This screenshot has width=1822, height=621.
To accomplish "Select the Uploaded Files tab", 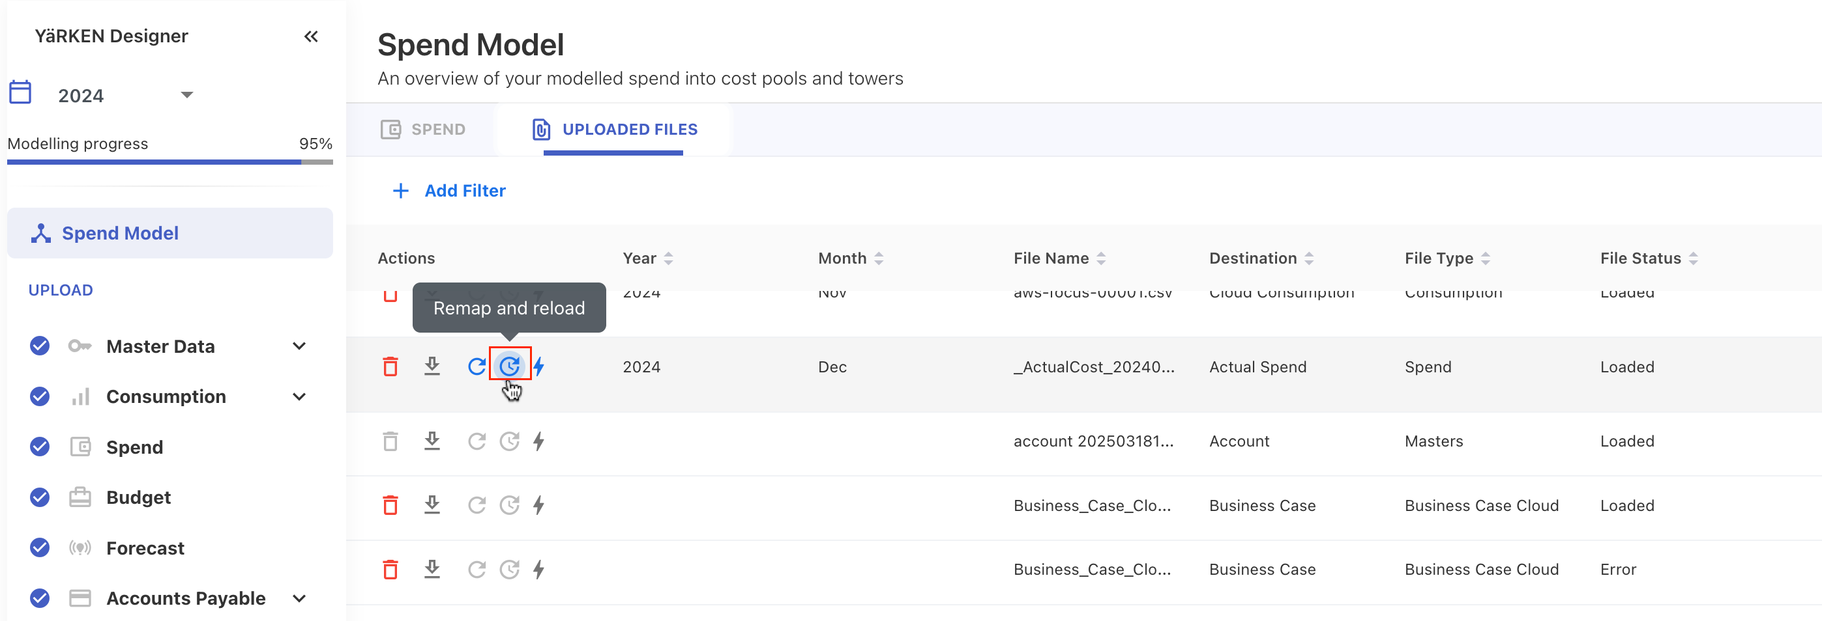I will tap(614, 130).
